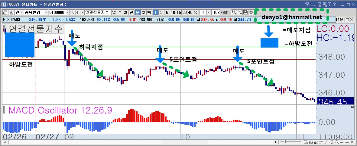This screenshot has width=357, height=146.
Task: Click the 162 bar count field
Action: point(216,12)
